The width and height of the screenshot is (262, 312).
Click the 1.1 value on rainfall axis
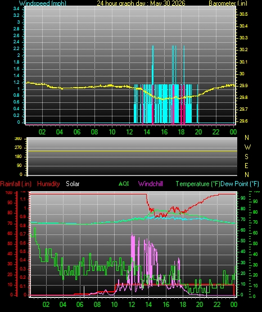(23, 199)
